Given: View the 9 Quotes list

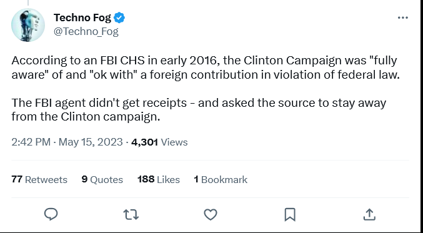Looking at the screenshot, I should (102, 179).
